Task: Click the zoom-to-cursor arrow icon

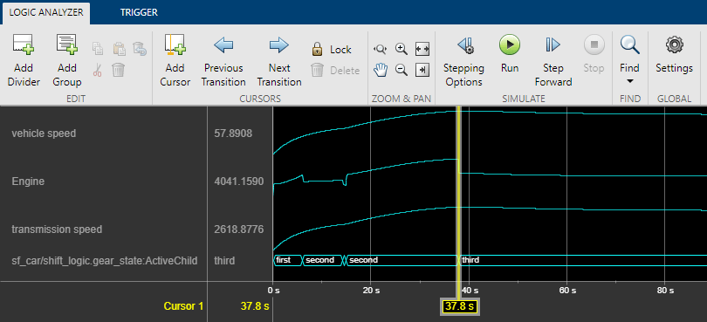Action: pos(422,70)
